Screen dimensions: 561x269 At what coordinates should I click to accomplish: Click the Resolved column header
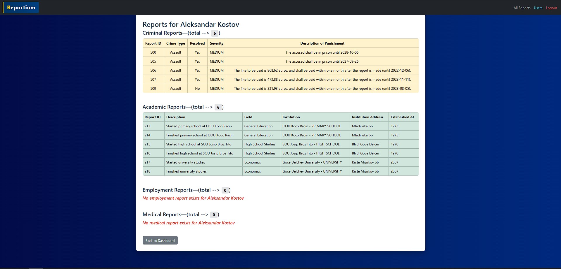(x=197, y=43)
